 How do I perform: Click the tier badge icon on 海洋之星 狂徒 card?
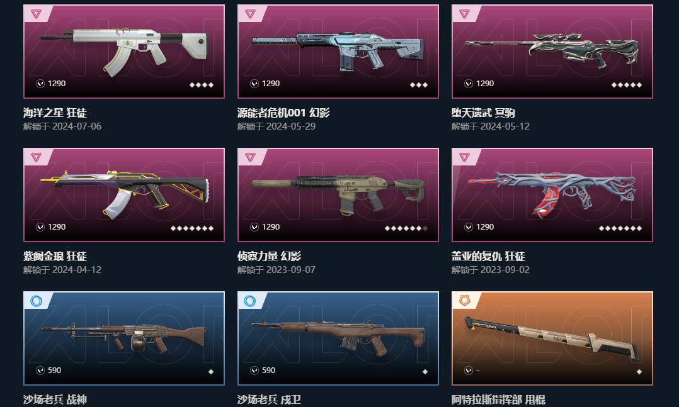(36, 14)
